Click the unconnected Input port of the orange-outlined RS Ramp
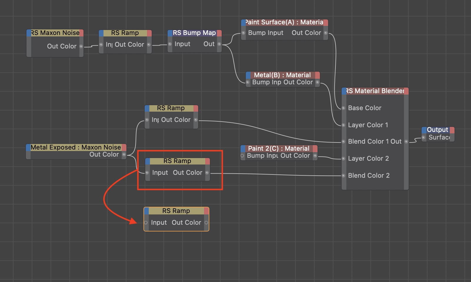Viewport: 471px width, 282px height. pos(146,223)
